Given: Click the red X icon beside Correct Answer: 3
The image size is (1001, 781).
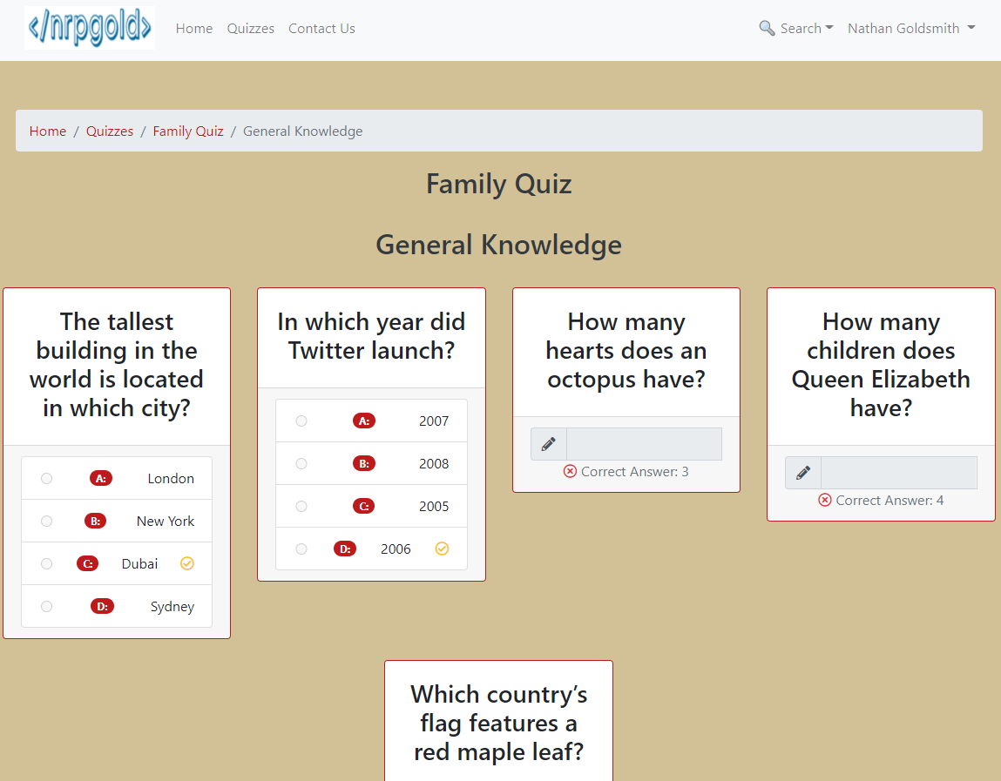Looking at the screenshot, I should [570, 472].
